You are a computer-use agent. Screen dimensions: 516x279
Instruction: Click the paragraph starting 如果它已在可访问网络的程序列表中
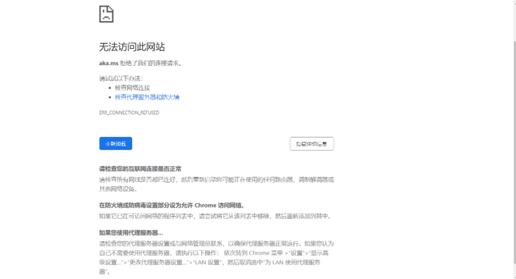pyautogui.click(x=215, y=216)
